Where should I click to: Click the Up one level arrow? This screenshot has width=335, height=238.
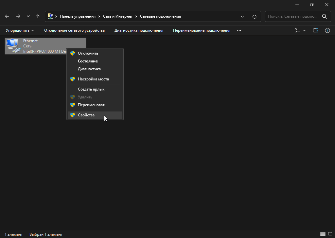coord(38,16)
